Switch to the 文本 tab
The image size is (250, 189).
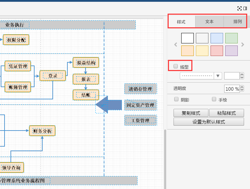pyautogui.click(x=209, y=22)
